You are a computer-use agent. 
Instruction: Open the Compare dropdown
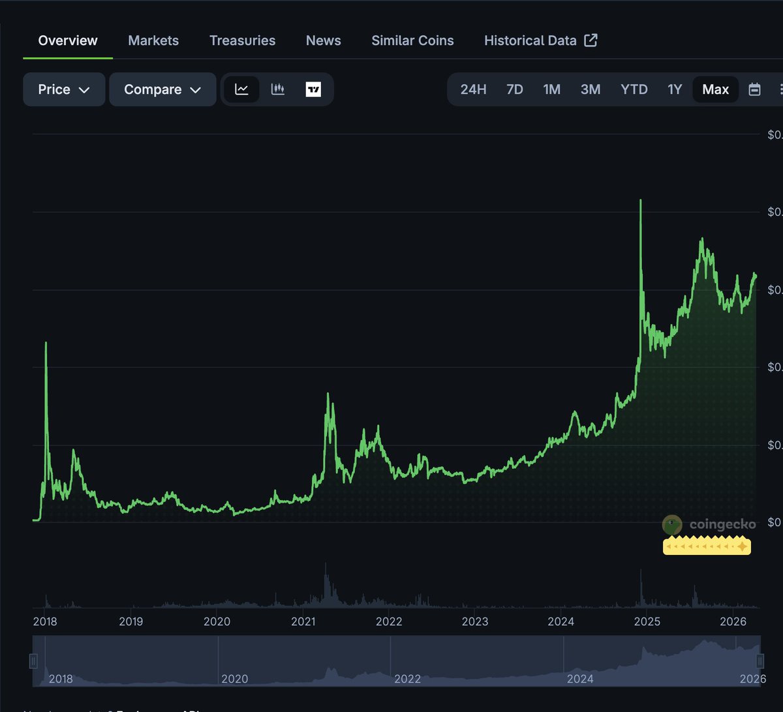click(162, 89)
